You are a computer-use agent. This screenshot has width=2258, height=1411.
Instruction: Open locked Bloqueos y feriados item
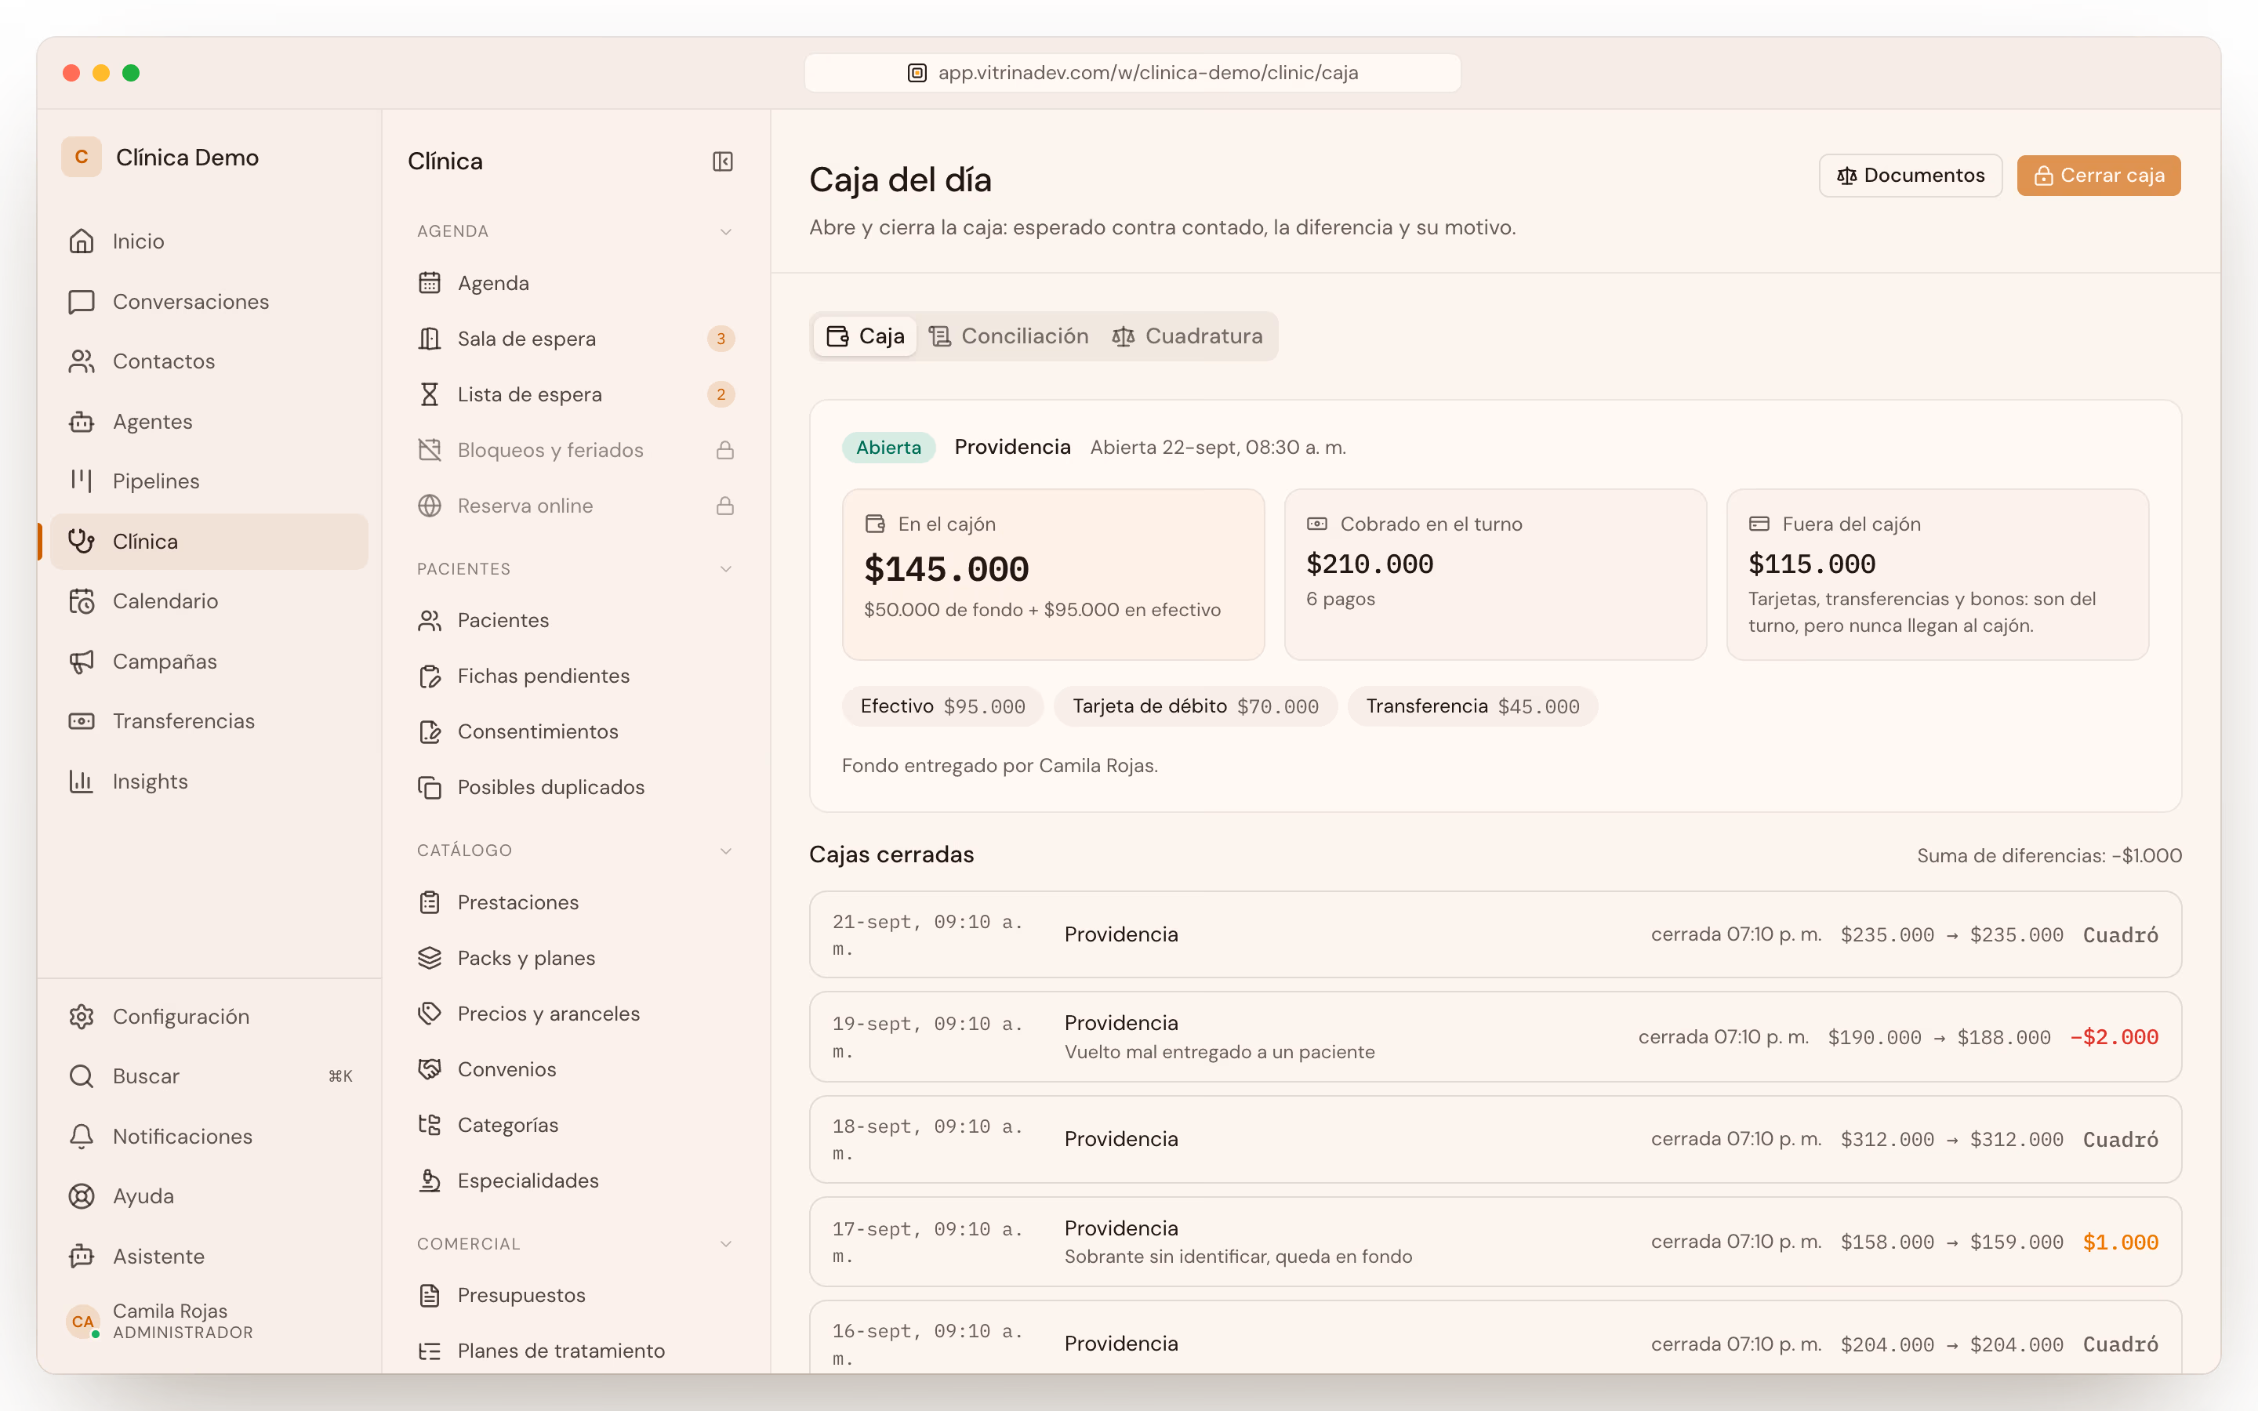click(575, 450)
